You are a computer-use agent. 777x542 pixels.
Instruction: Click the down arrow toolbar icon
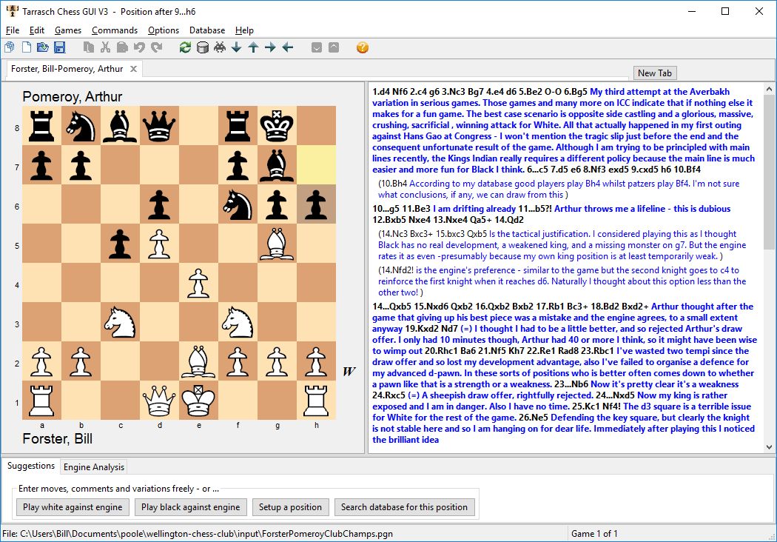(x=236, y=47)
